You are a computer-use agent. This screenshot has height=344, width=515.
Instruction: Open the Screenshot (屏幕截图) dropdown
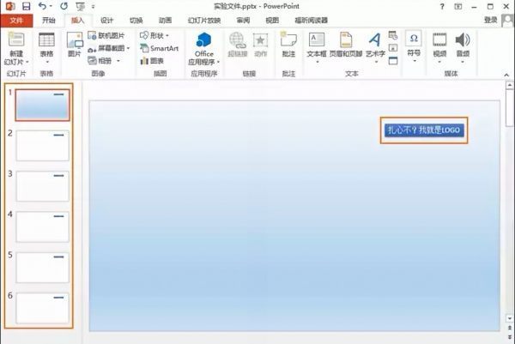click(x=108, y=49)
